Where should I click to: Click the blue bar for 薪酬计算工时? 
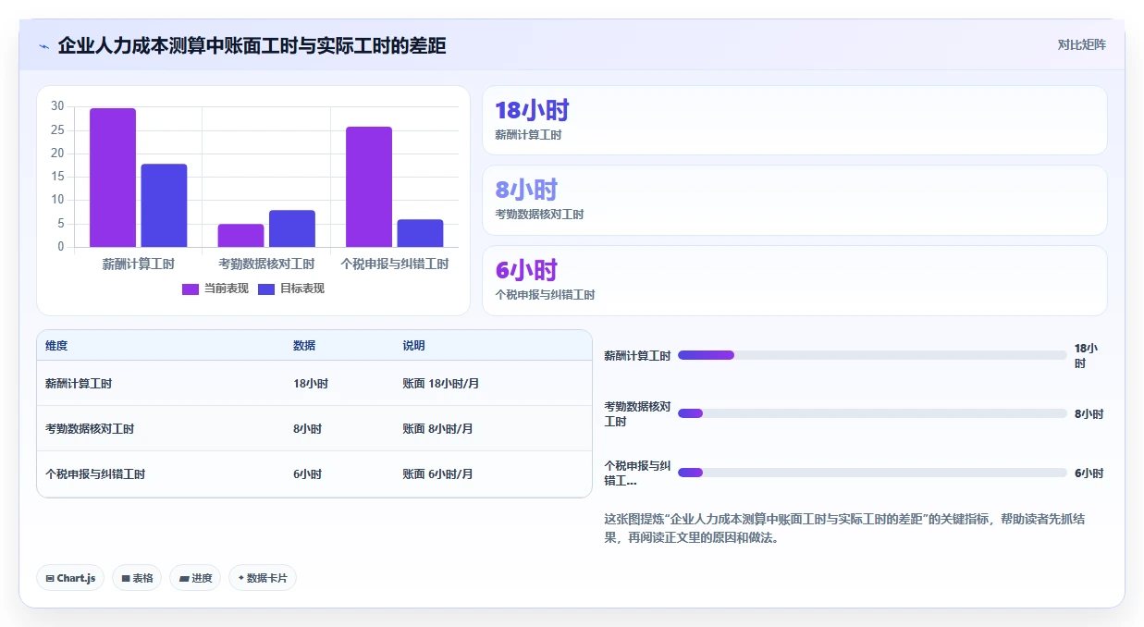click(164, 205)
